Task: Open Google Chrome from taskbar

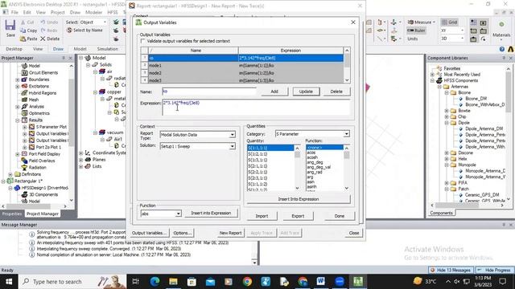Action: (x=247, y=282)
